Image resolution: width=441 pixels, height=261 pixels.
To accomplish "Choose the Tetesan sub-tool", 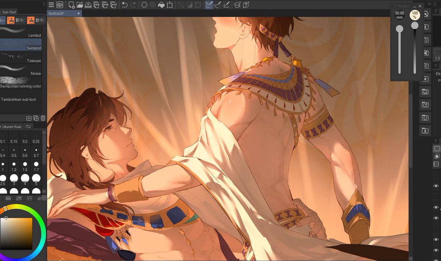I will pos(21,57).
